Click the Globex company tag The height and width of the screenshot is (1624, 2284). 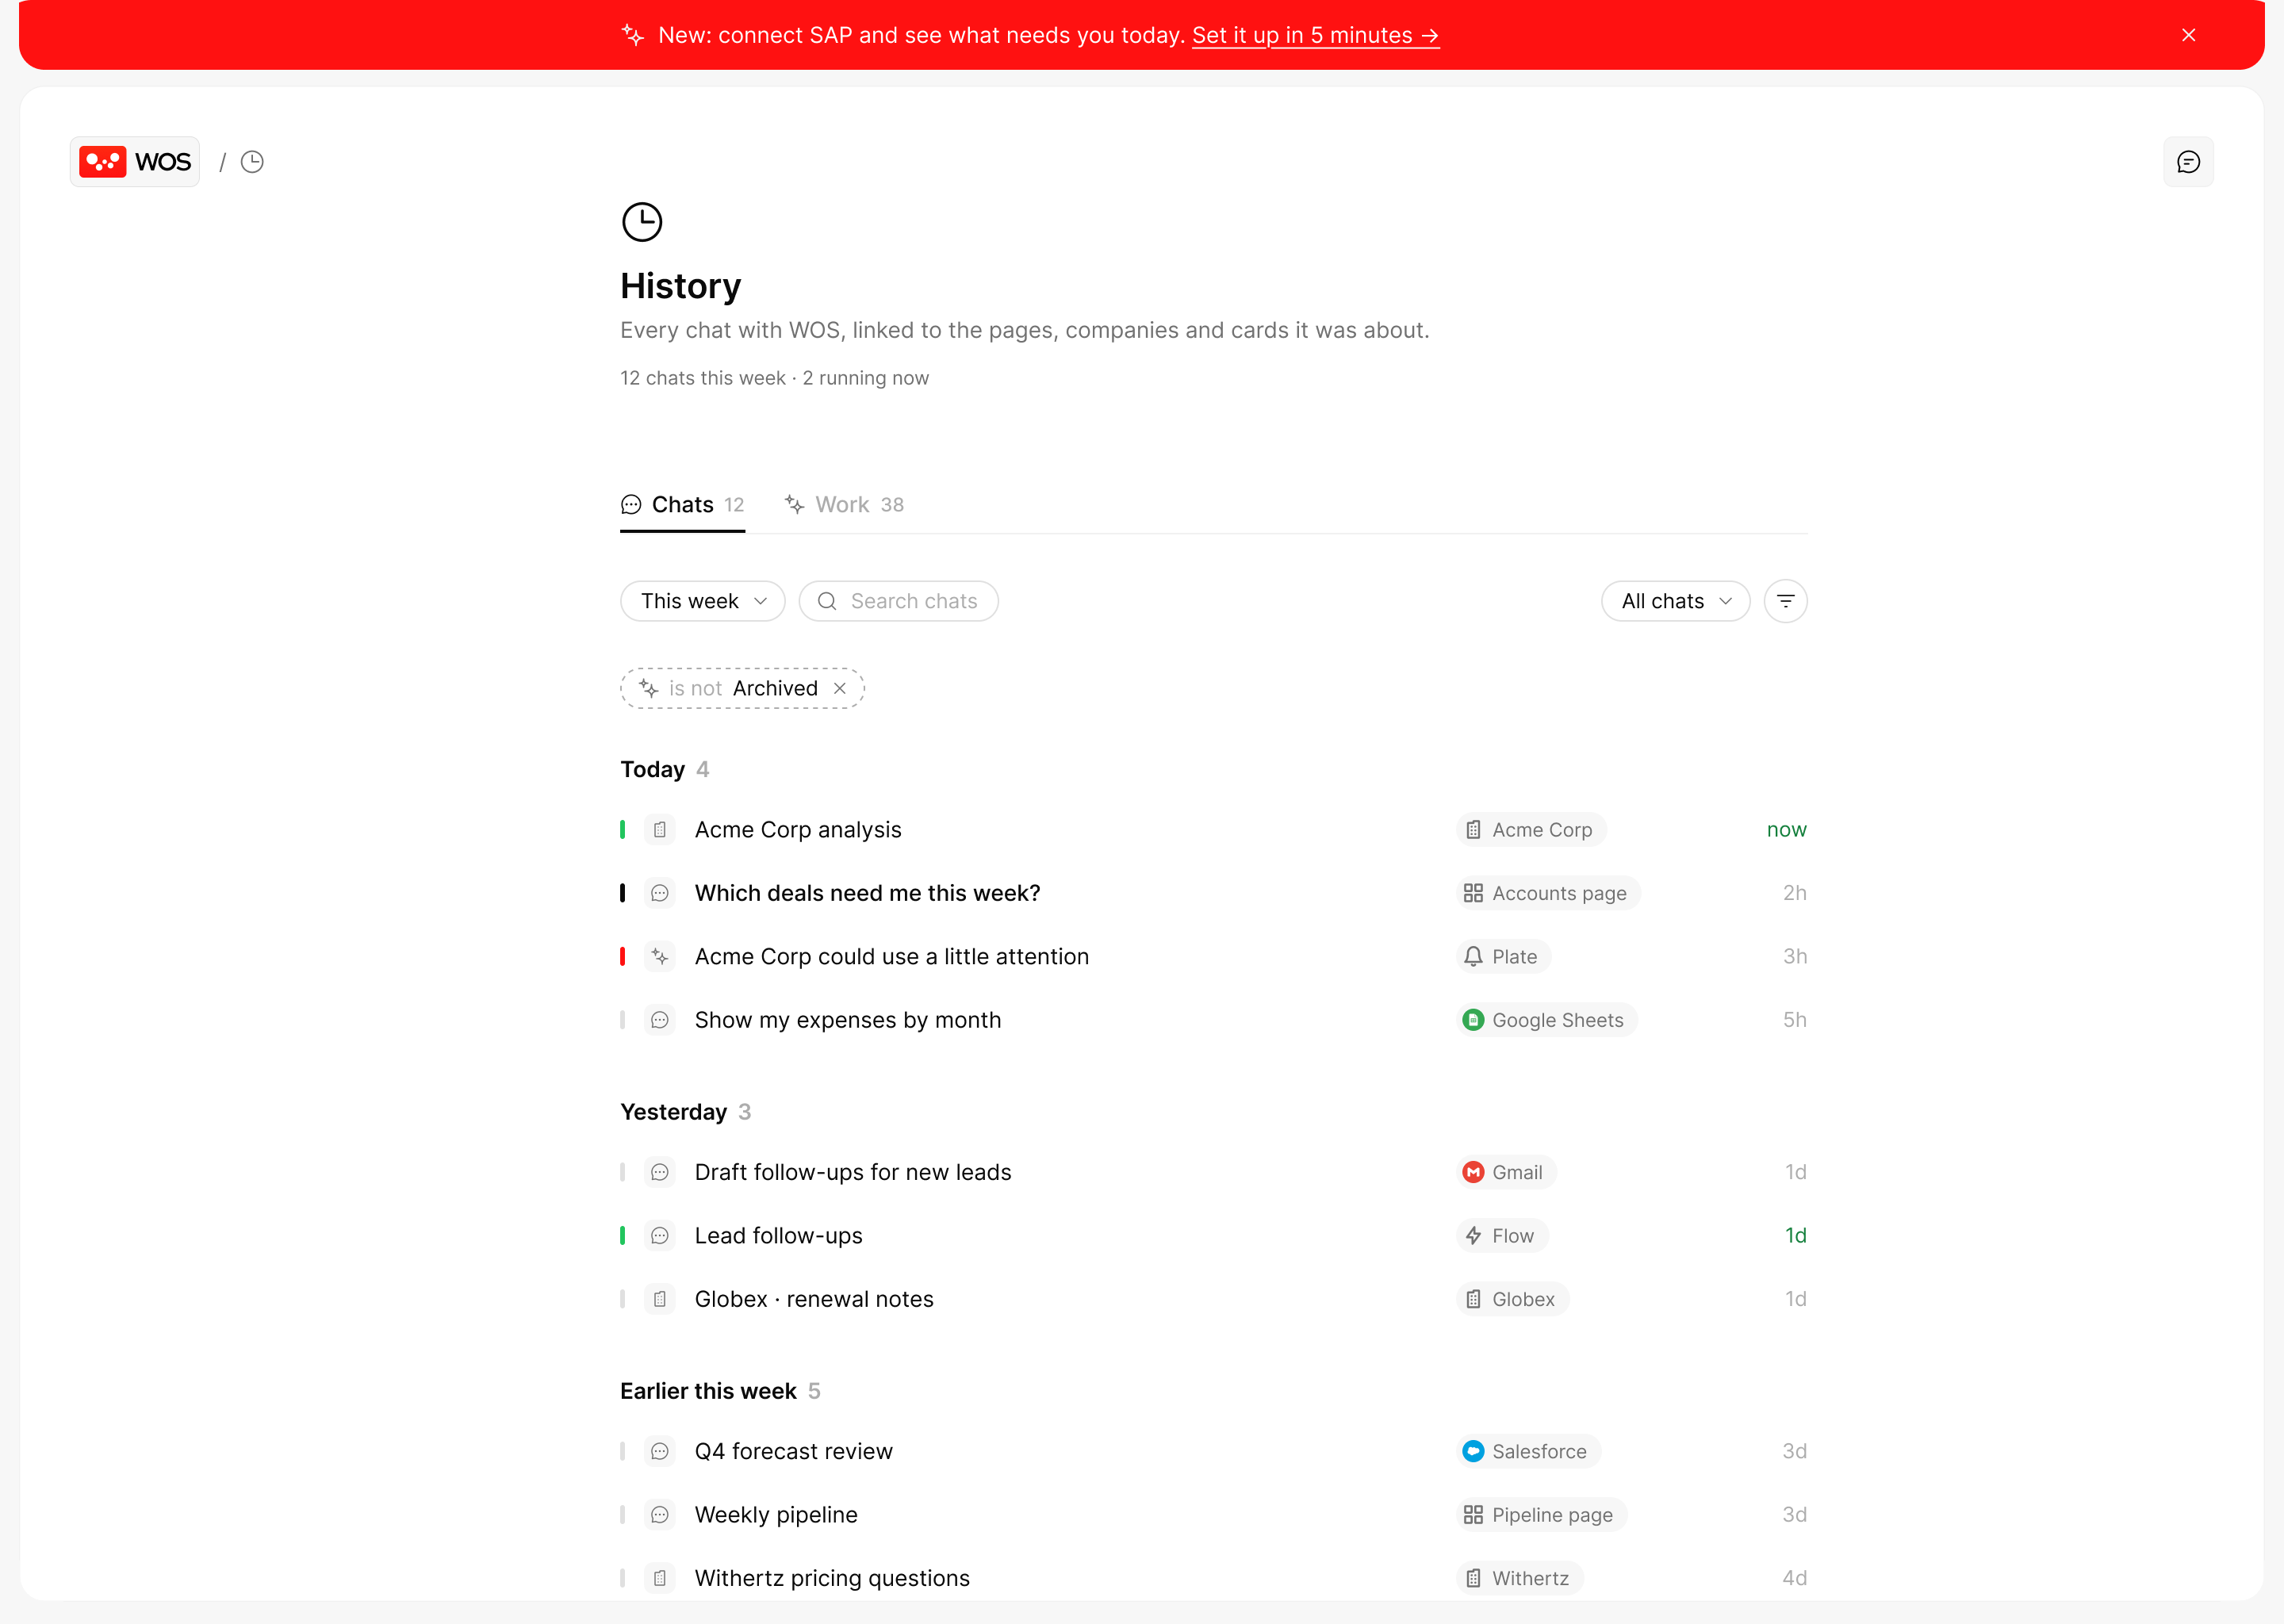[x=1512, y=1299]
